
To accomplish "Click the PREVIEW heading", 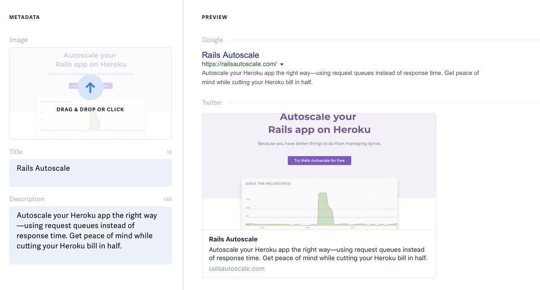I will [x=215, y=17].
